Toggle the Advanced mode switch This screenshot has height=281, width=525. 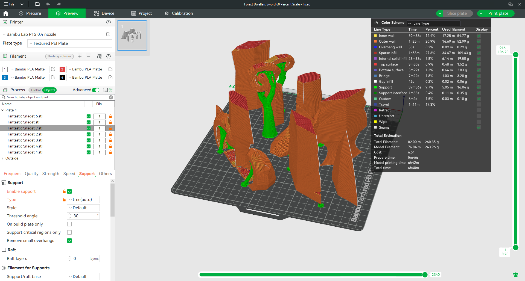pos(96,90)
